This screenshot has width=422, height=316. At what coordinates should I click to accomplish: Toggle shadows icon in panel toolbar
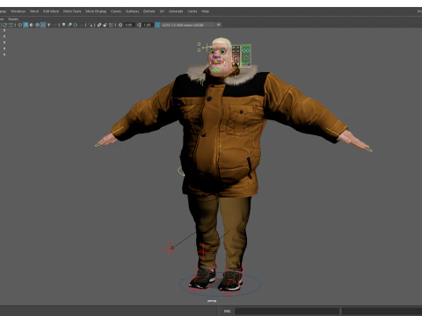click(x=55, y=25)
